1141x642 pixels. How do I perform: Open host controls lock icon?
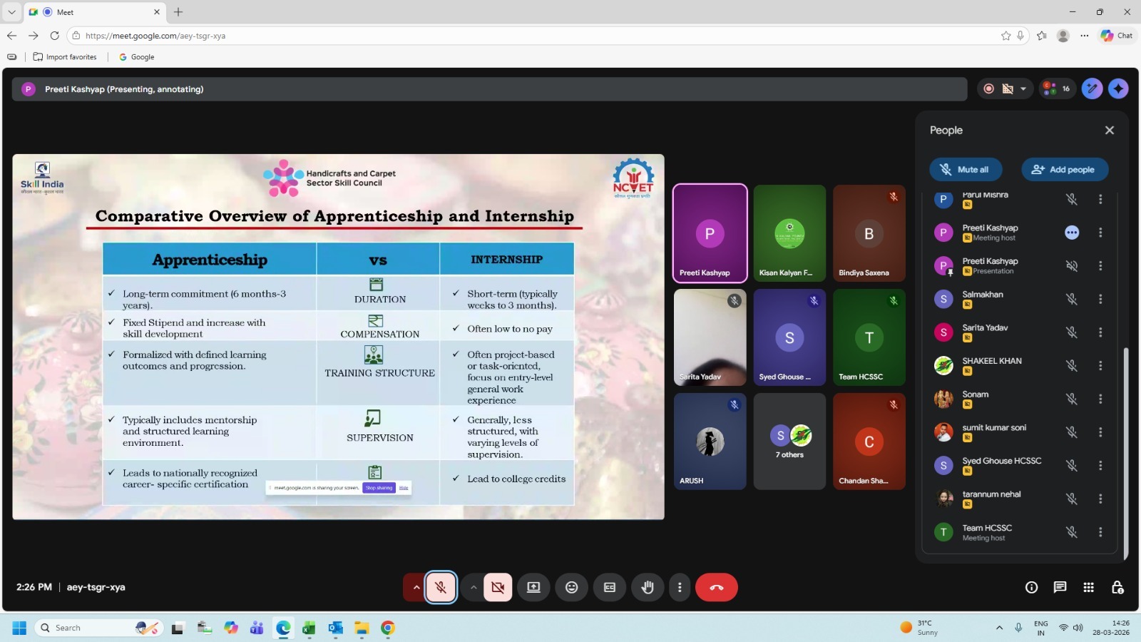pyautogui.click(x=1117, y=587)
